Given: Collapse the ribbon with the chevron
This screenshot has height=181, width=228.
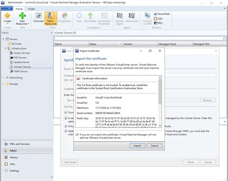Looking at the screenshot, I should pos(225,9).
